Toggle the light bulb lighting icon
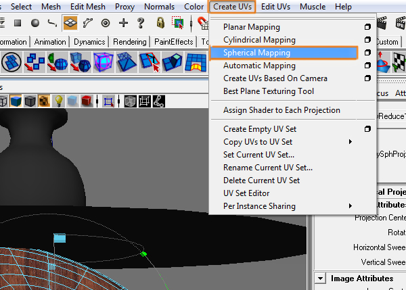406x290 pixels. (58, 101)
